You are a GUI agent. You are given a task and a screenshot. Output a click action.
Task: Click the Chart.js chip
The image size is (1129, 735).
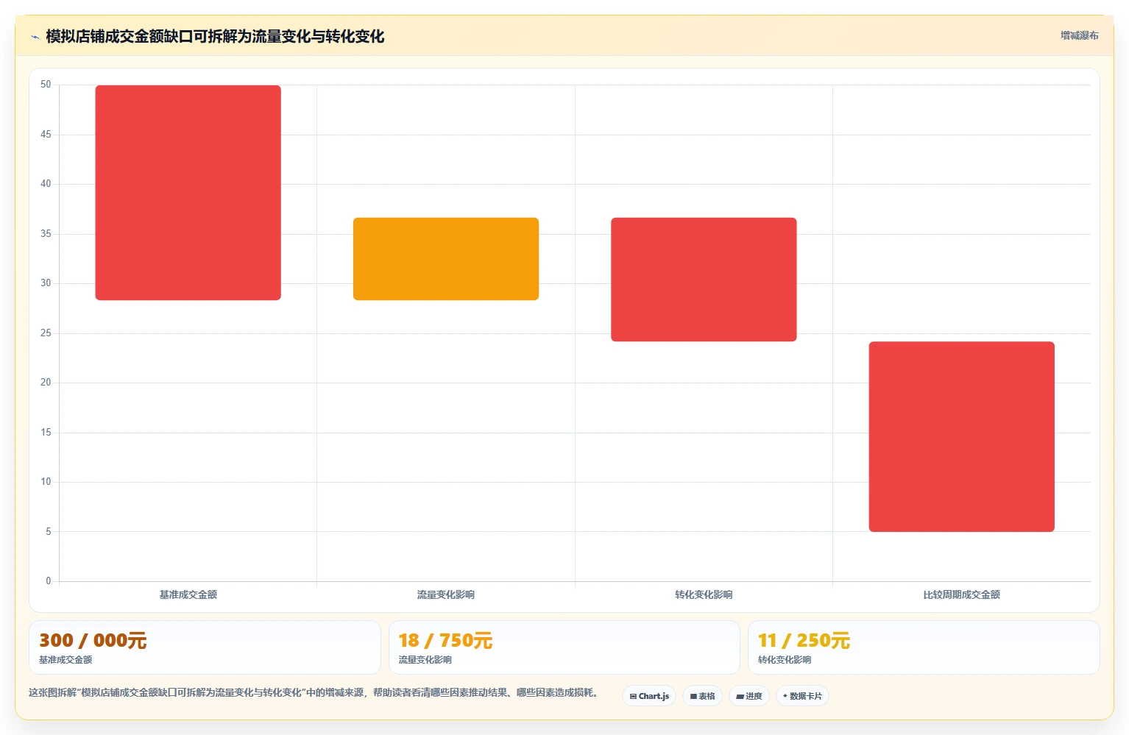tap(649, 696)
